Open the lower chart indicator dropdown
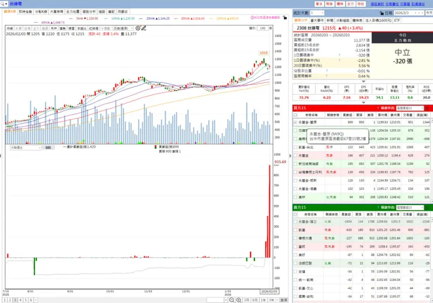This screenshot has height=303, width=433. (26, 148)
